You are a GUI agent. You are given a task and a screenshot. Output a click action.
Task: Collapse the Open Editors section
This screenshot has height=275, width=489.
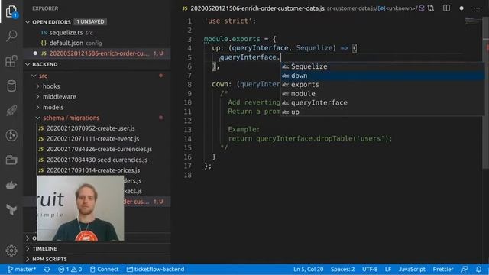pos(51,22)
